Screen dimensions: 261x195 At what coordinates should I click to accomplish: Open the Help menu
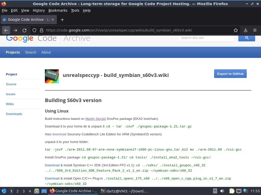coord(87,10)
